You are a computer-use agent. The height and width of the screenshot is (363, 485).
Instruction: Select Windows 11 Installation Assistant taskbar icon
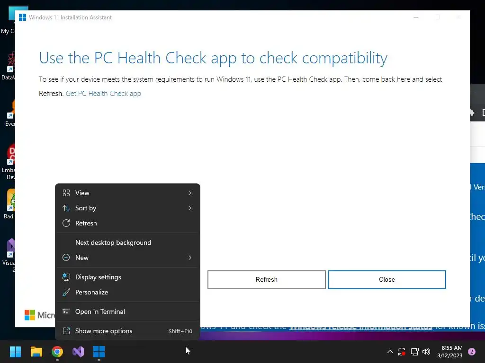[99, 352]
